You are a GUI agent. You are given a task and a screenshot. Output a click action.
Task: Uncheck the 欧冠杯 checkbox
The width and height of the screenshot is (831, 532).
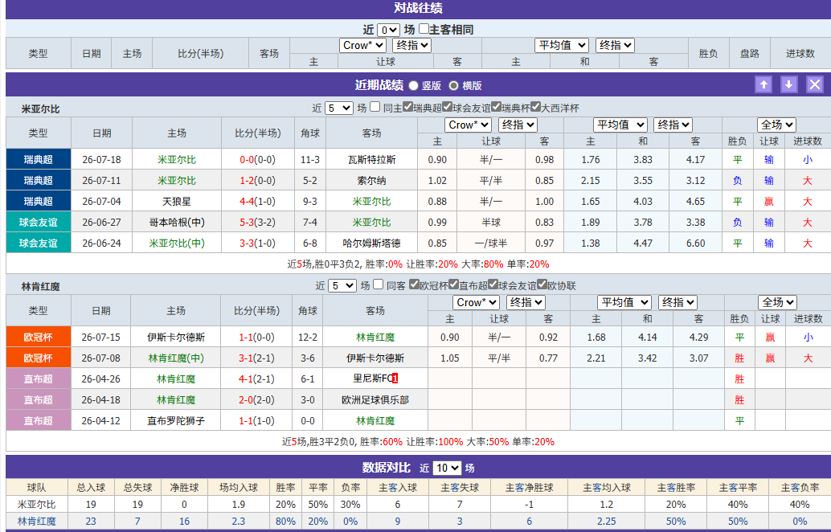(415, 284)
